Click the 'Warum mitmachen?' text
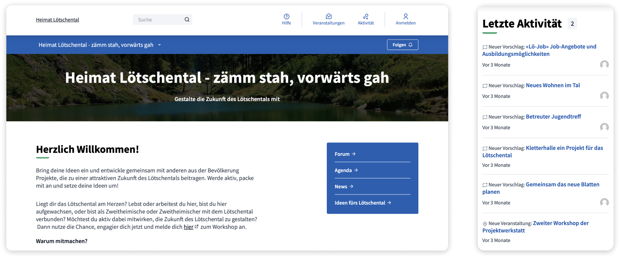 [x=62, y=241]
